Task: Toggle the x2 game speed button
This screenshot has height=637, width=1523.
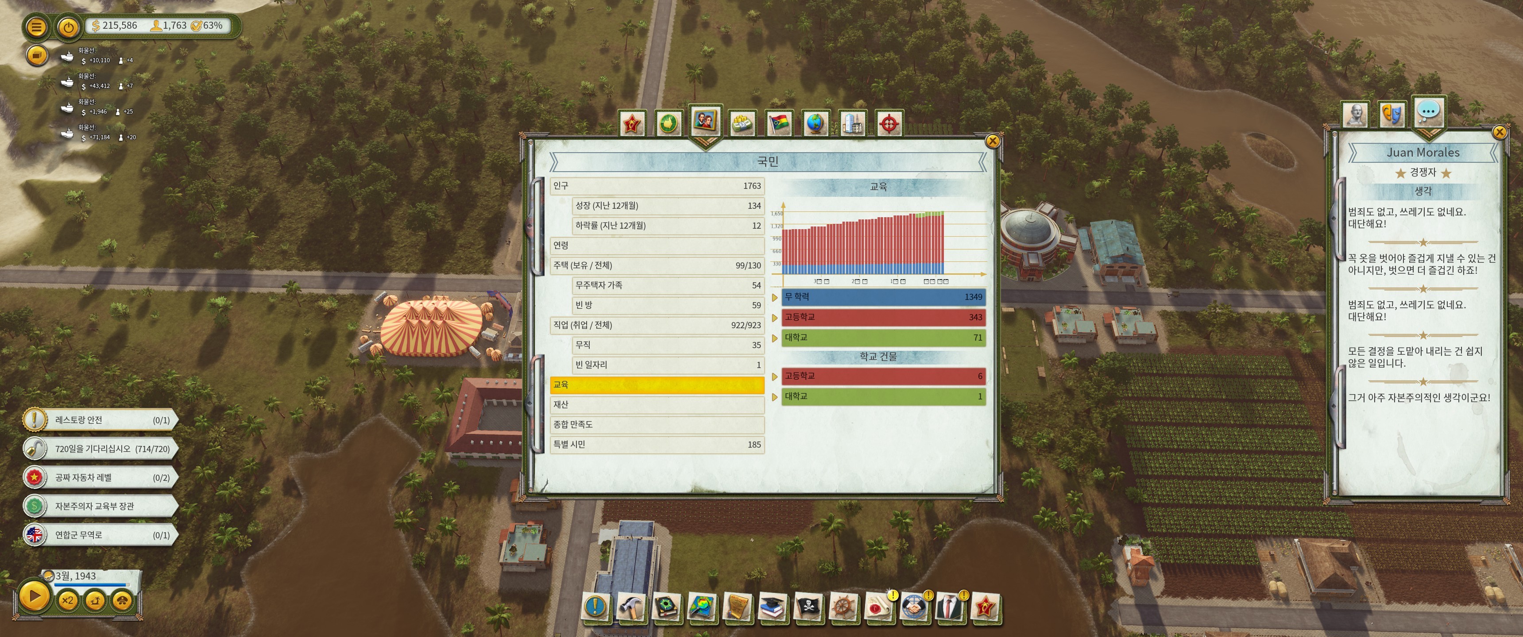Action: coord(68,601)
